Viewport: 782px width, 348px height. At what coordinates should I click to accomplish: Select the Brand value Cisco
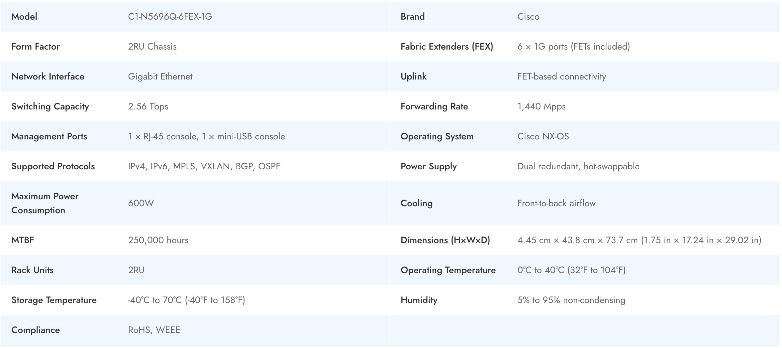tap(528, 17)
